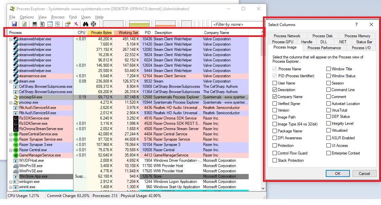Click the GameManagerService.exe Razer icon
Screen dimensions: 381x205
[x=16, y=155]
